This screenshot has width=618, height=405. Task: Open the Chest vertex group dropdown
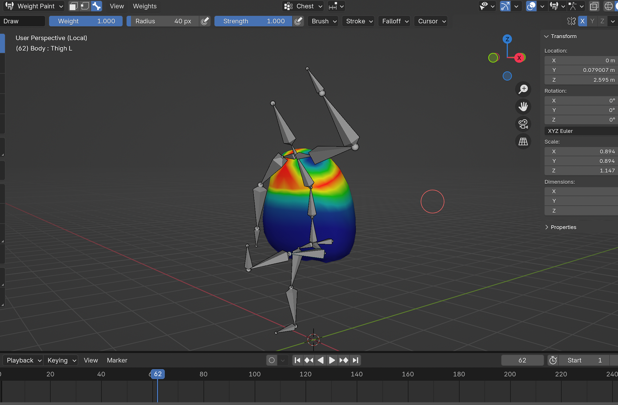[x=303, y=6]
